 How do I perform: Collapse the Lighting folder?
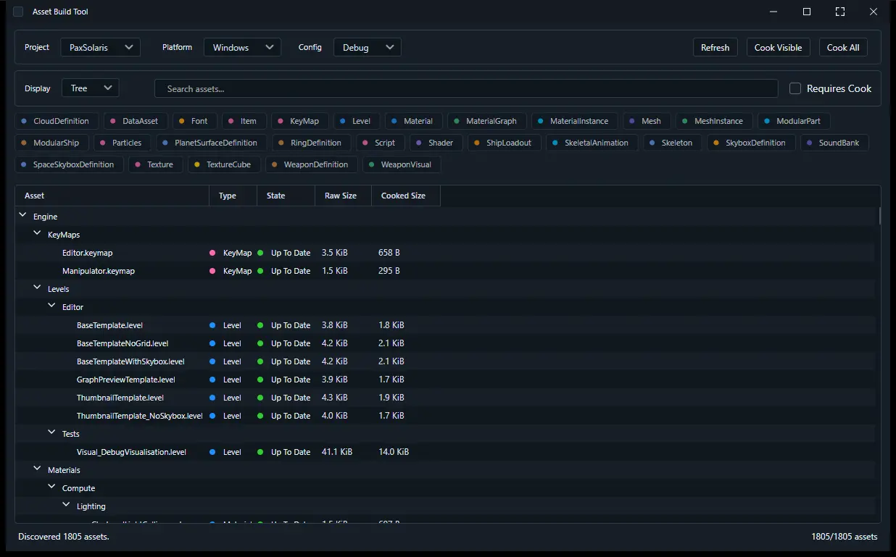67,506
